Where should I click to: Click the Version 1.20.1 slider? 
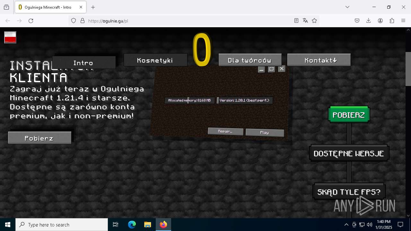245,100
